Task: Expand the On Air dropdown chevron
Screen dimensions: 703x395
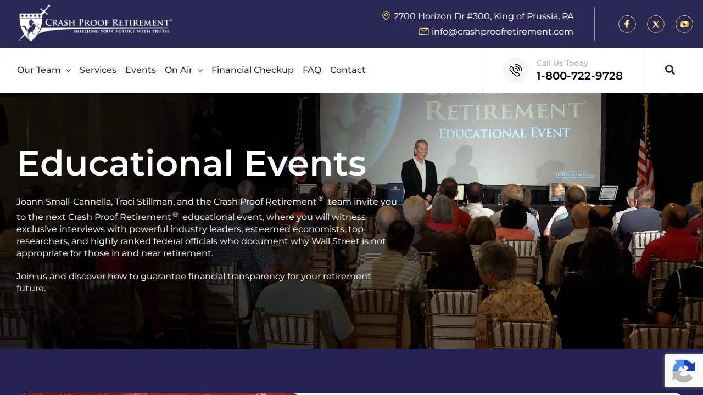Action: [200, 70]
